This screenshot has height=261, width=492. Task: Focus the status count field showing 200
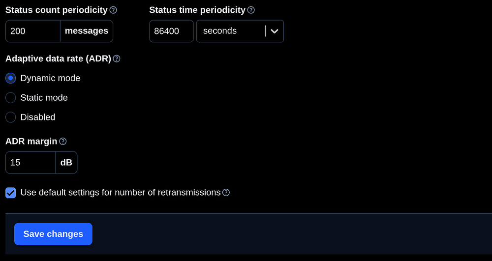point(33,31)
